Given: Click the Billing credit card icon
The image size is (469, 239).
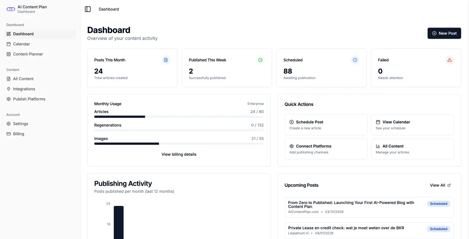Looking at the screenshot, I should (9, 134).
